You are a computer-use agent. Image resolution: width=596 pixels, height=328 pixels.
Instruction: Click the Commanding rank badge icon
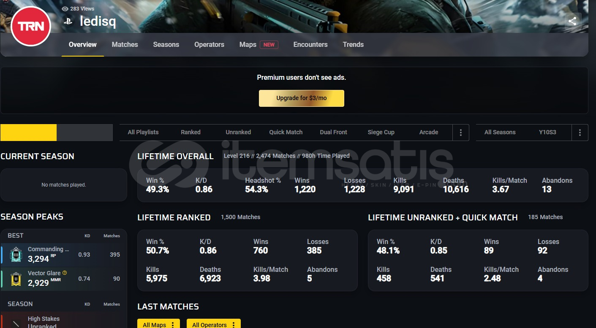pyautogui.click(x=16, y=255)
